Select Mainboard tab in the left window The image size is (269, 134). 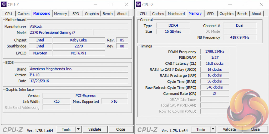tap(42, 13)
